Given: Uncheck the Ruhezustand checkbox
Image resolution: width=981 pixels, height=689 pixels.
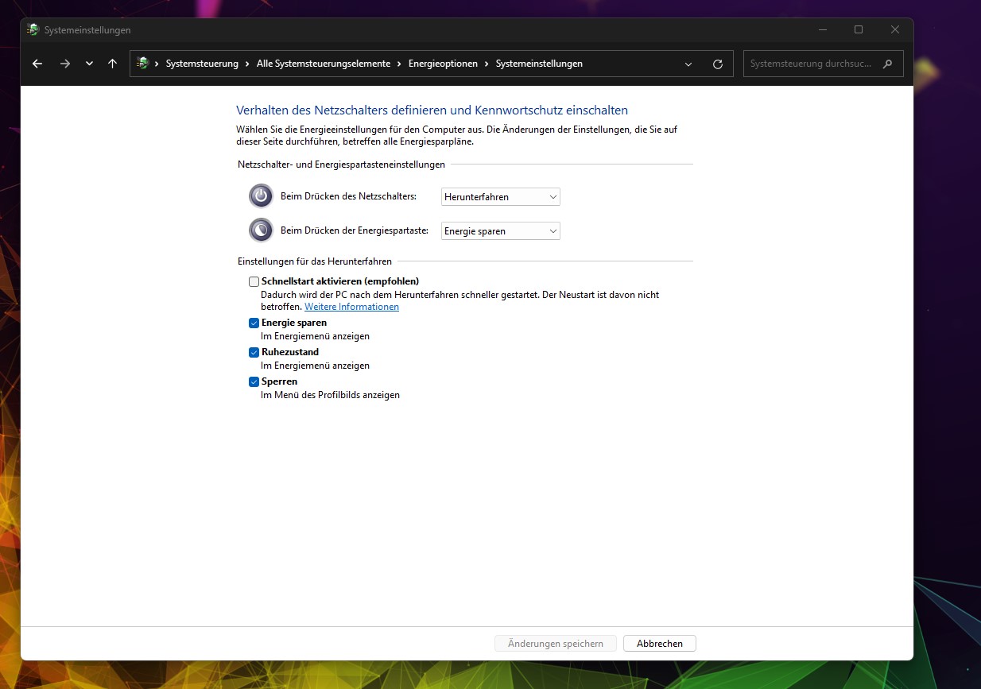Looking at the screenshot, I should (254, 352).
